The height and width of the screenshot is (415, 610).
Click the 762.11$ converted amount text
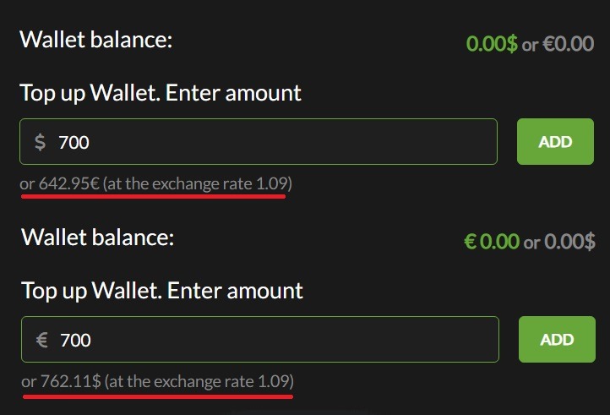tap(71, 381)
